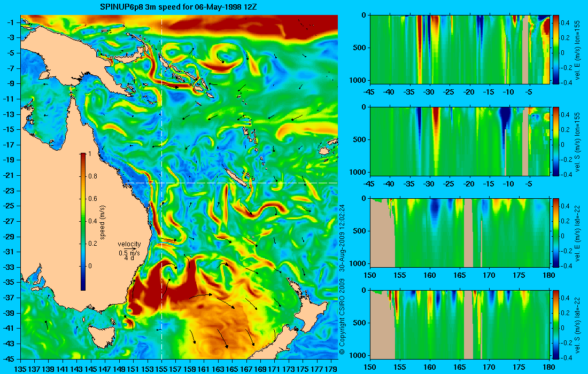Click the title "SPINUP6p8 3m speed for 06-May-1998 12Z"
The height and width of the screenshot is (374, 588).
[179, 7]
